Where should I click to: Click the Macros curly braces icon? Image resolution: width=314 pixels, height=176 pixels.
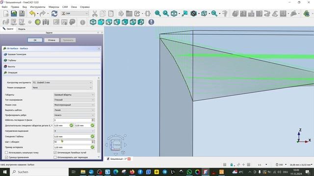(x=147, y=14)
